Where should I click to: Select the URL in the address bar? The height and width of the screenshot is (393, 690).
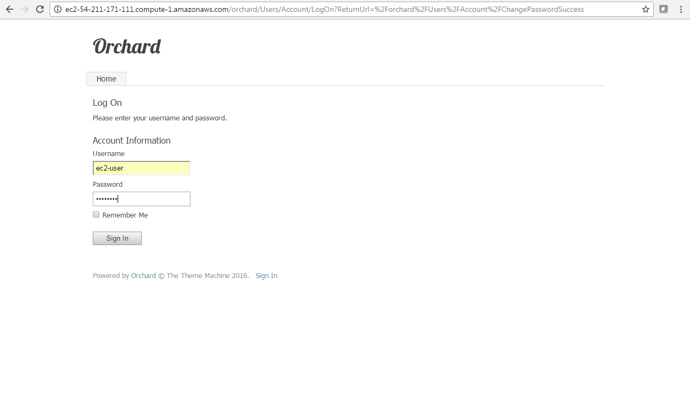[324, 9]
